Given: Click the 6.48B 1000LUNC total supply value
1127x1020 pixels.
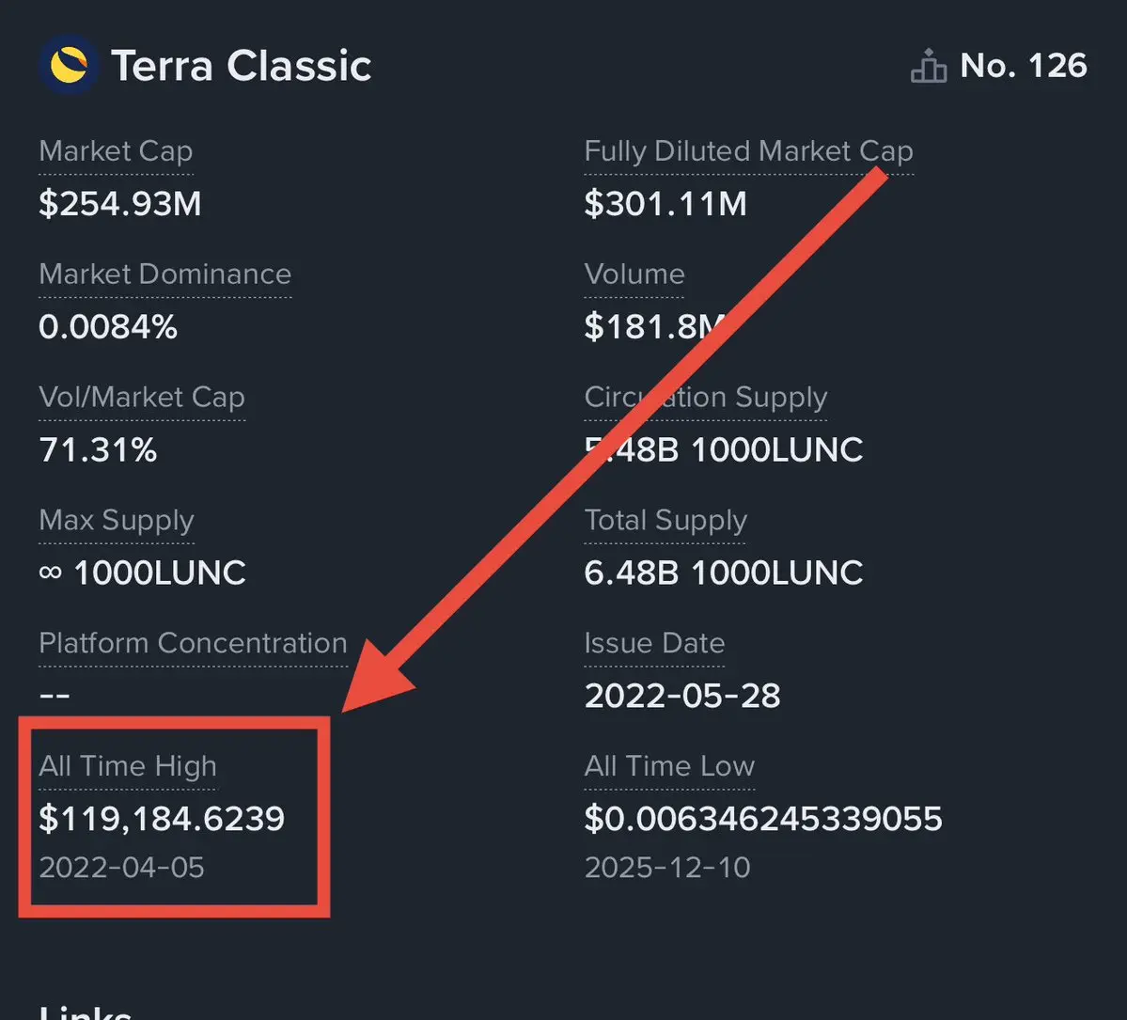Looking at the screenshot, I should tap(724, 573).
